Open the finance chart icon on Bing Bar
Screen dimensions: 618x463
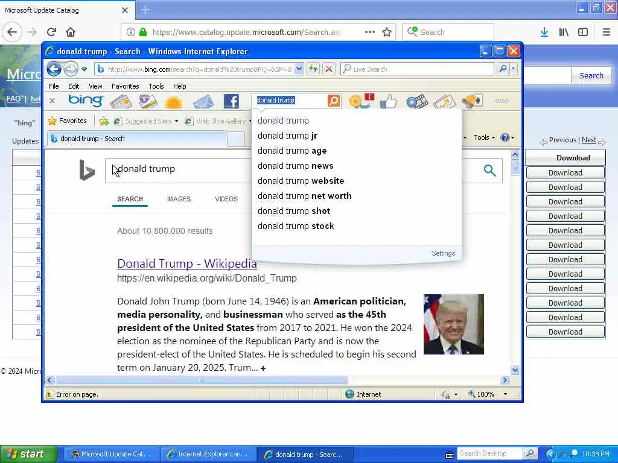(445, 101)
